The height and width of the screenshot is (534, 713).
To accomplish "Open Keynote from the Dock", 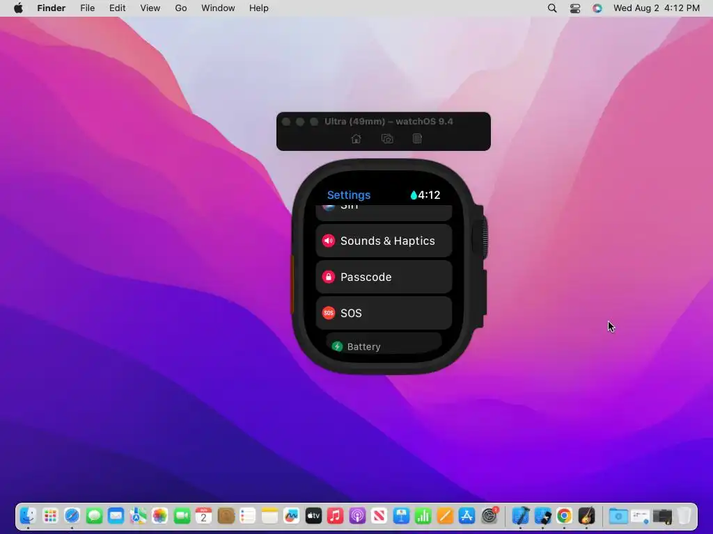I will pyautogui.click(x=402, y=516).
